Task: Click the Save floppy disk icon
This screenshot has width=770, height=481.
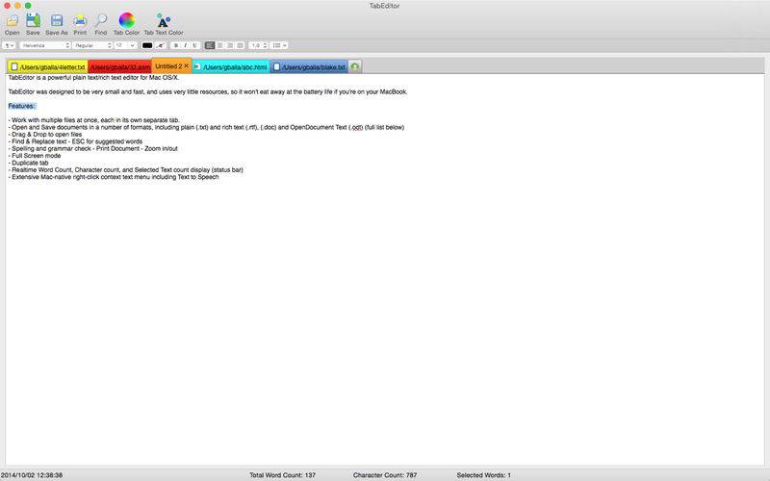Action: click(33, 20)
